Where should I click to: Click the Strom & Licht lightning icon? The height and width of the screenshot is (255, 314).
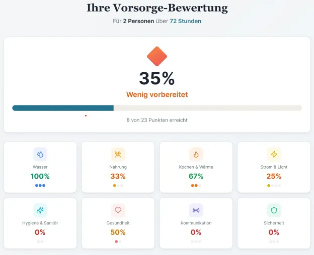274,154
